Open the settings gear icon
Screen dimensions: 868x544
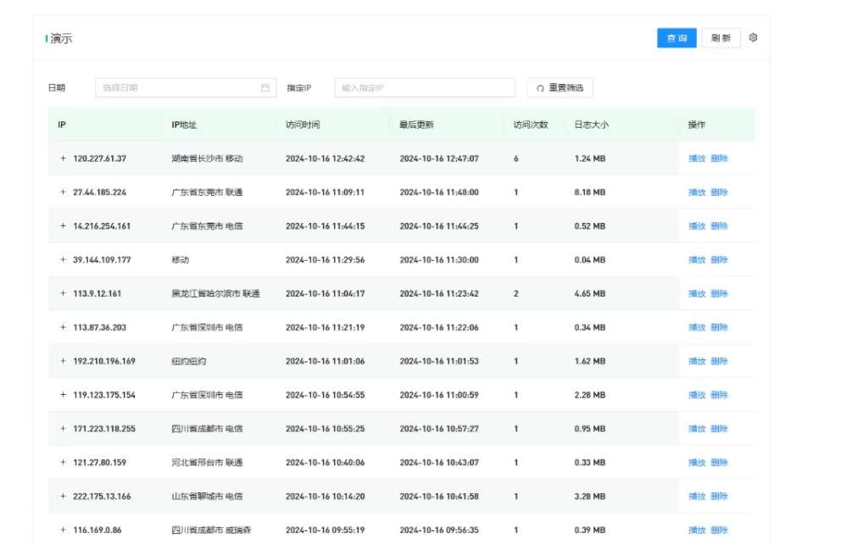pyautogui.click(x=754, y=37)
